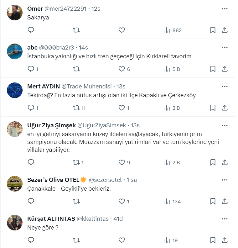Expand more menu on Kürşat ALTINTAŞ's tweet
The height and width of the screenshot is (248, 238).
[x=225, y=219]
